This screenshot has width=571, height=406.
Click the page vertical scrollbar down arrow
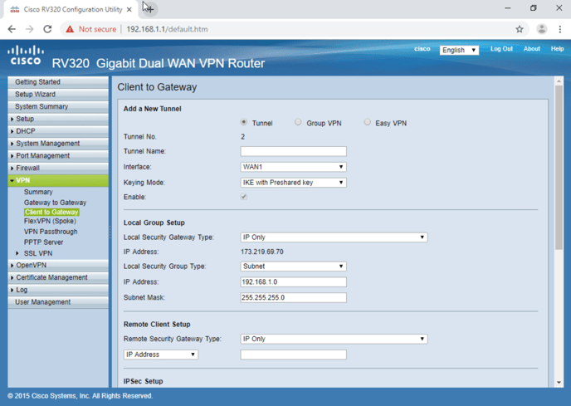point(559,383)
